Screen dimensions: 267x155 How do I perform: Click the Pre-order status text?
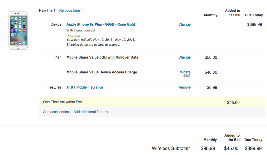73,36
